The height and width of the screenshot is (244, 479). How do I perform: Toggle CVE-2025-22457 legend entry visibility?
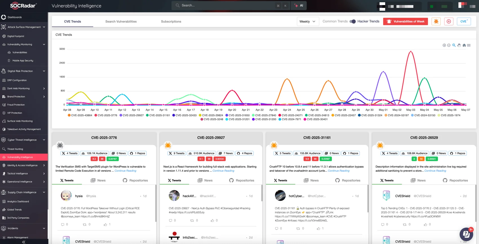coord(343,115)
